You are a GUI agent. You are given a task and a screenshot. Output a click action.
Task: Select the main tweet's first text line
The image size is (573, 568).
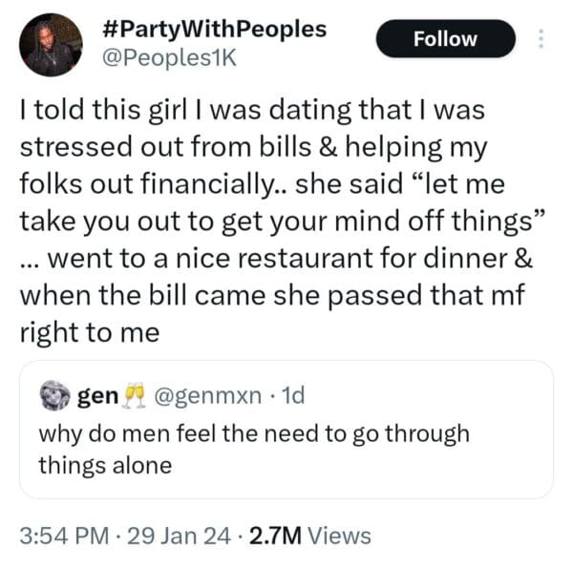252,110
